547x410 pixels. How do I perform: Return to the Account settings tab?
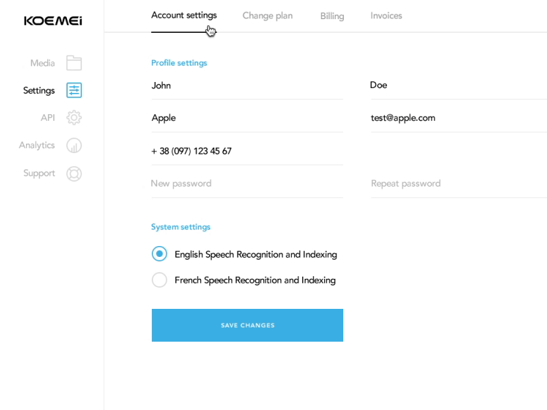185,15
